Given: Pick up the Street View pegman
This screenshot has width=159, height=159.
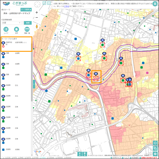Looking at the screenshot, I should coord(37,27).
